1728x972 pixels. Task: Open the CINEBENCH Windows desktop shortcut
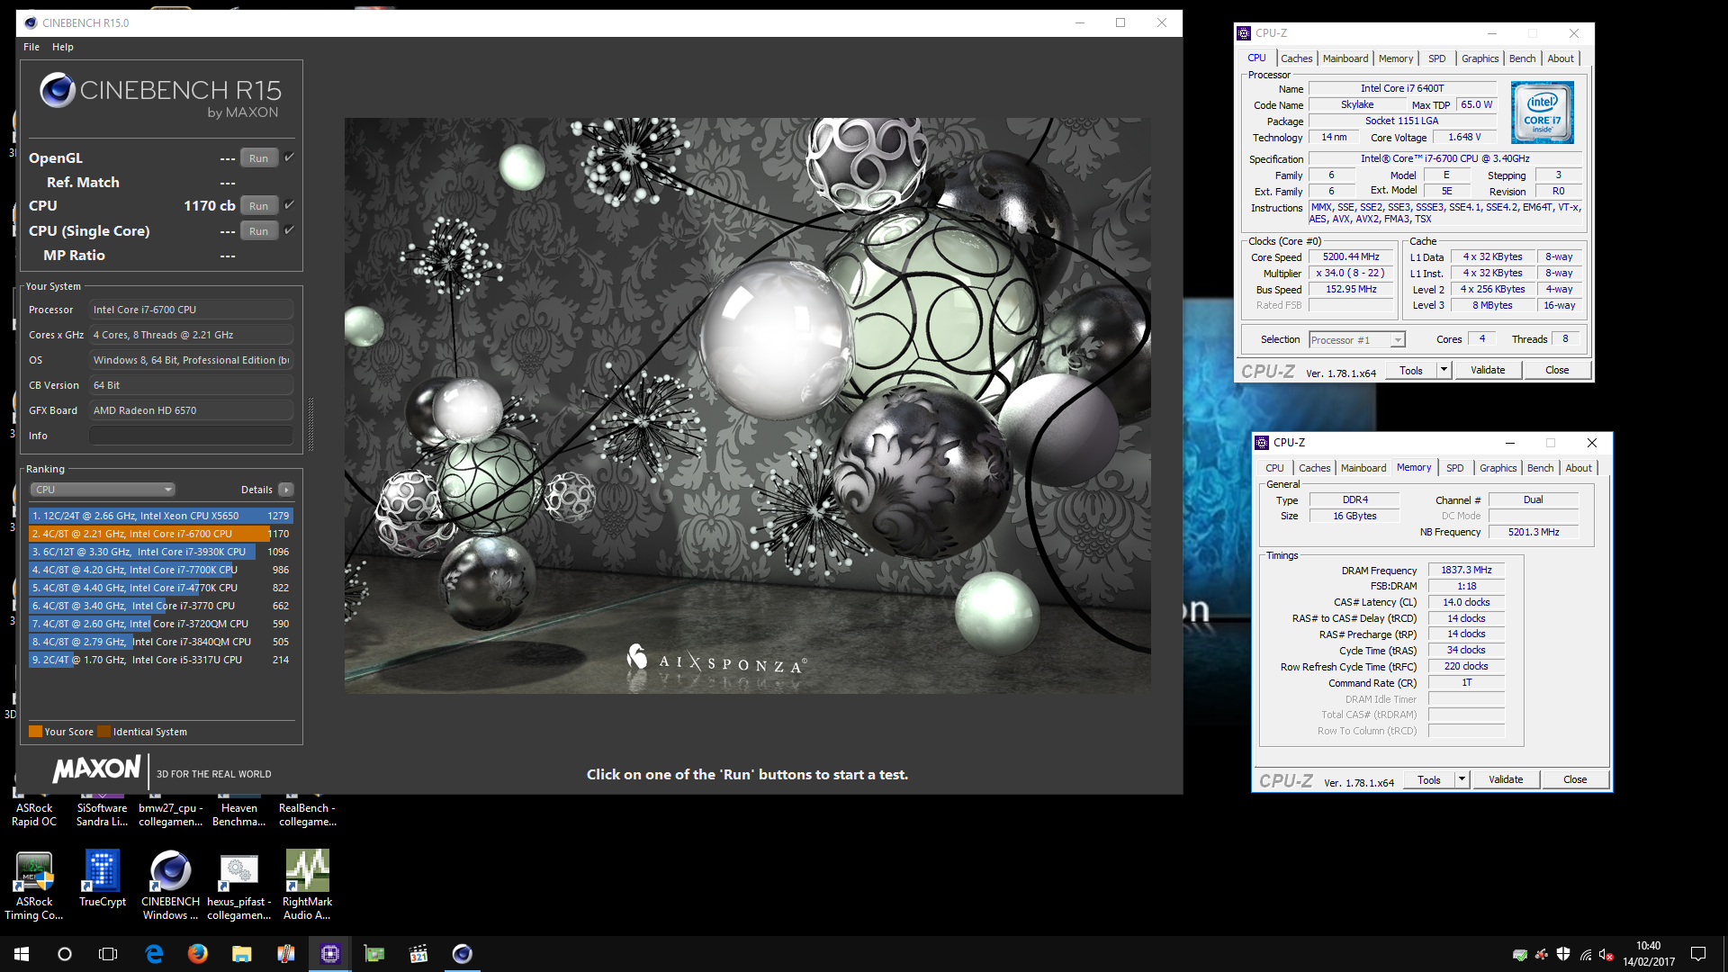[170, 886]
